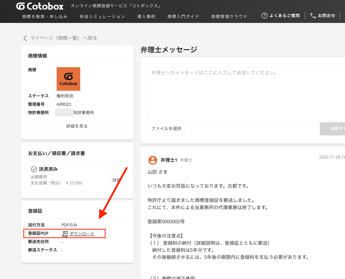
Task: Go to 導入事例 page
Action: pos(146,17)
